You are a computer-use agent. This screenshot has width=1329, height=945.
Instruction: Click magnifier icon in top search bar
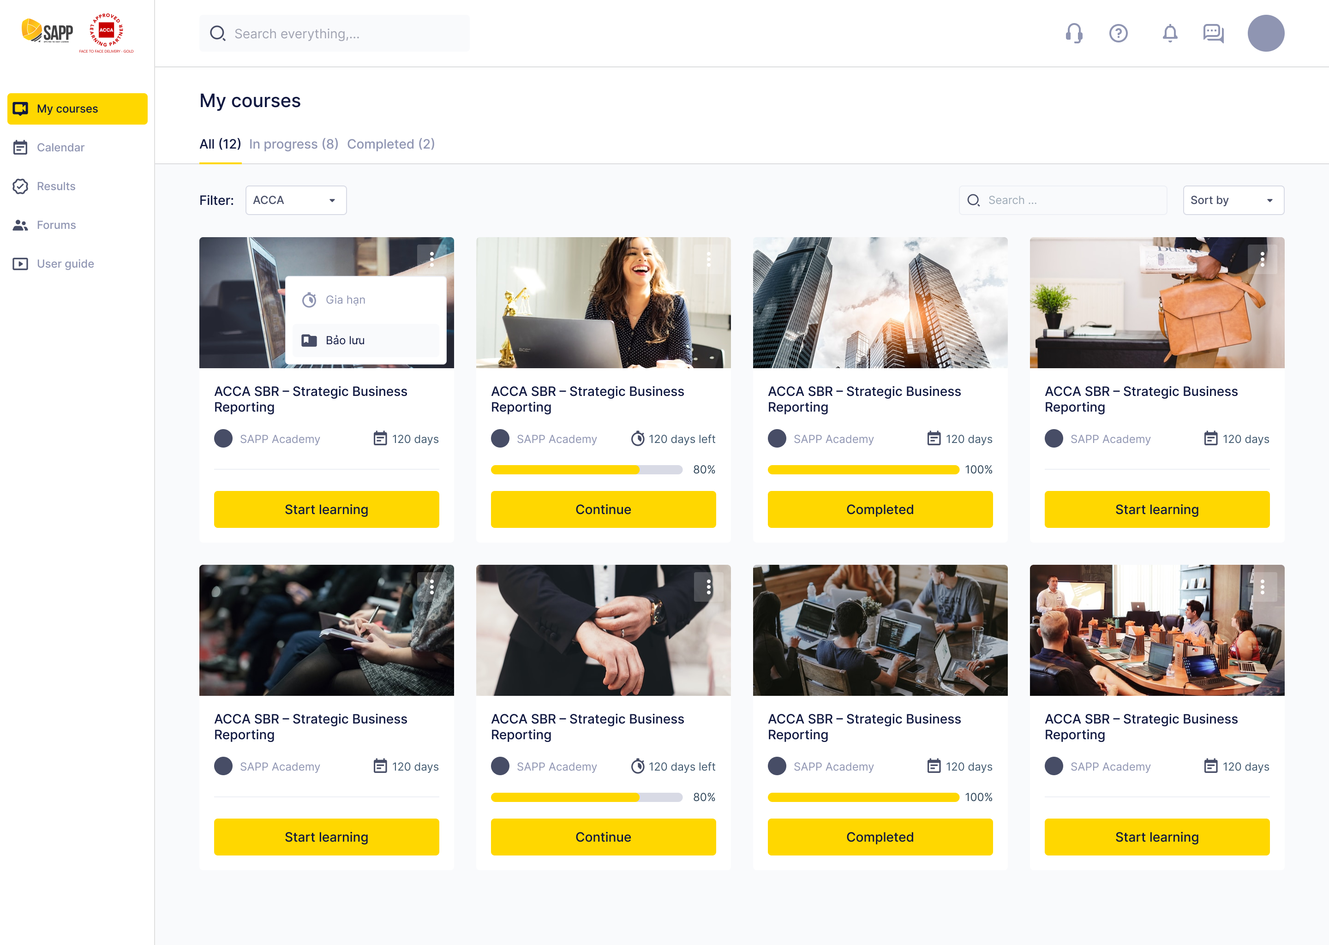[x=218, y=34]
